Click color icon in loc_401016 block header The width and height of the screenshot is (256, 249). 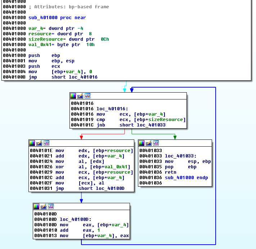(x=73, y=96)
